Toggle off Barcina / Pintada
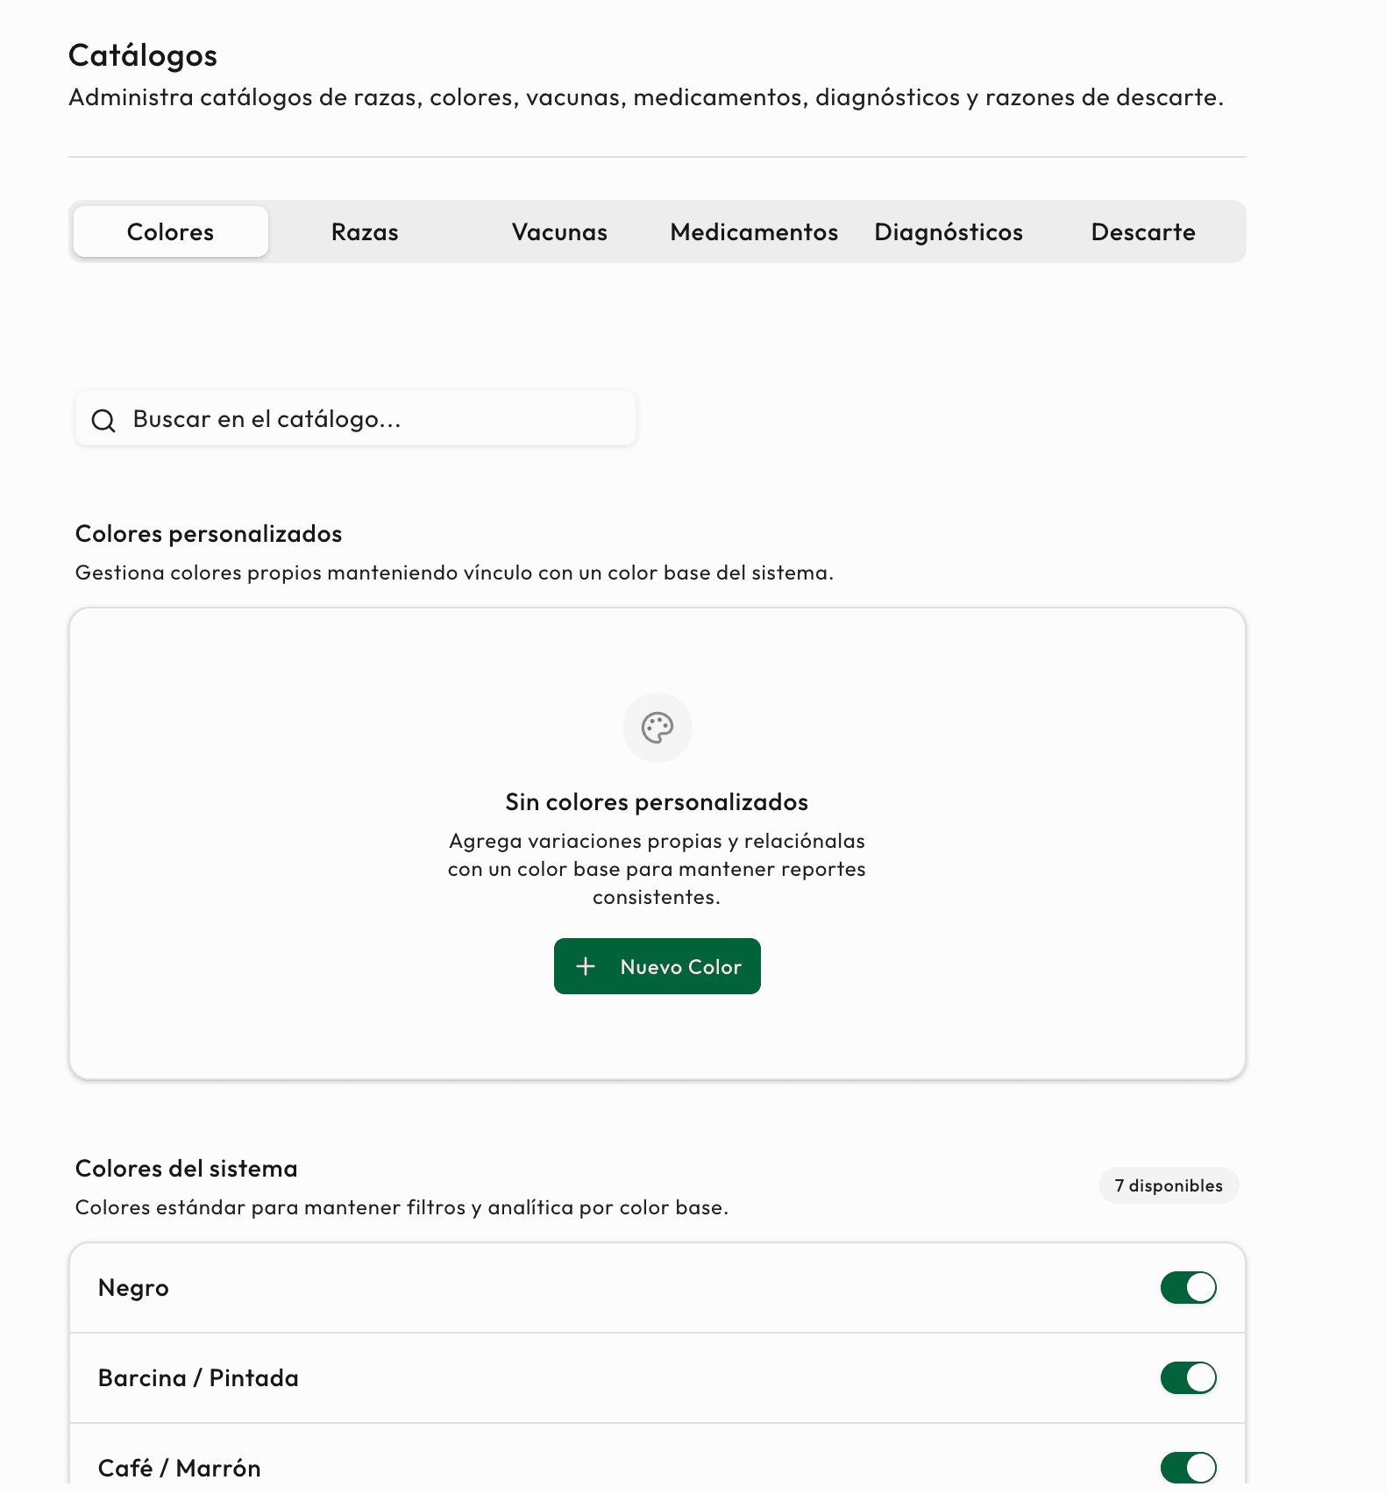Image resolution: width=1386 pixels, height=1494 pixels. tap(1188, 1377)
